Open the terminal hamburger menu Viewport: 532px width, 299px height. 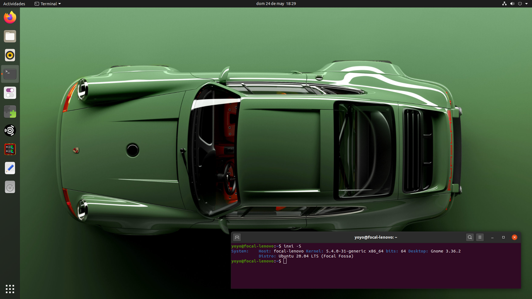pos(480,237)
